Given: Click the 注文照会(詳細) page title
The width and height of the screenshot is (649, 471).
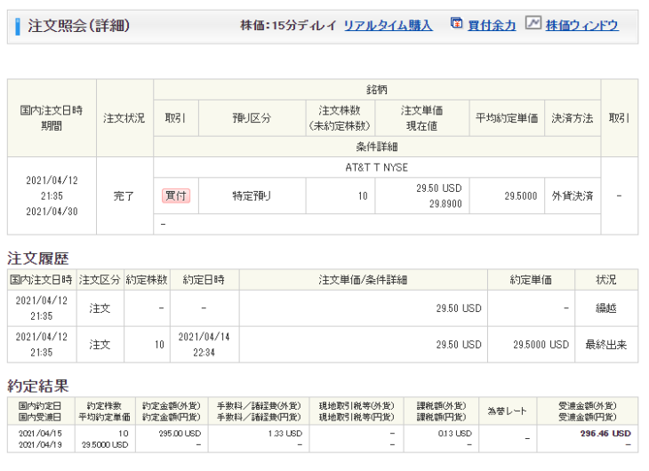Looking at the screenshot, I should click(x=78, y=26).
